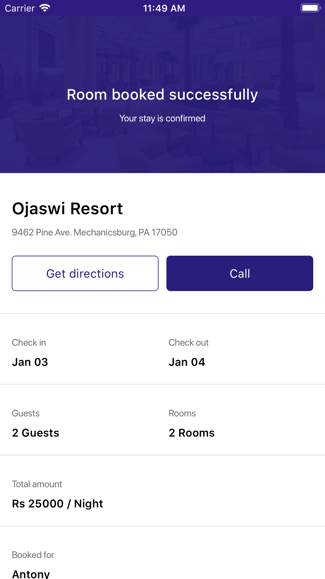Screen dimensions: 325x579
Task: Select the Ojaswi Resort hotel name
Action: (x=68, y=209)
